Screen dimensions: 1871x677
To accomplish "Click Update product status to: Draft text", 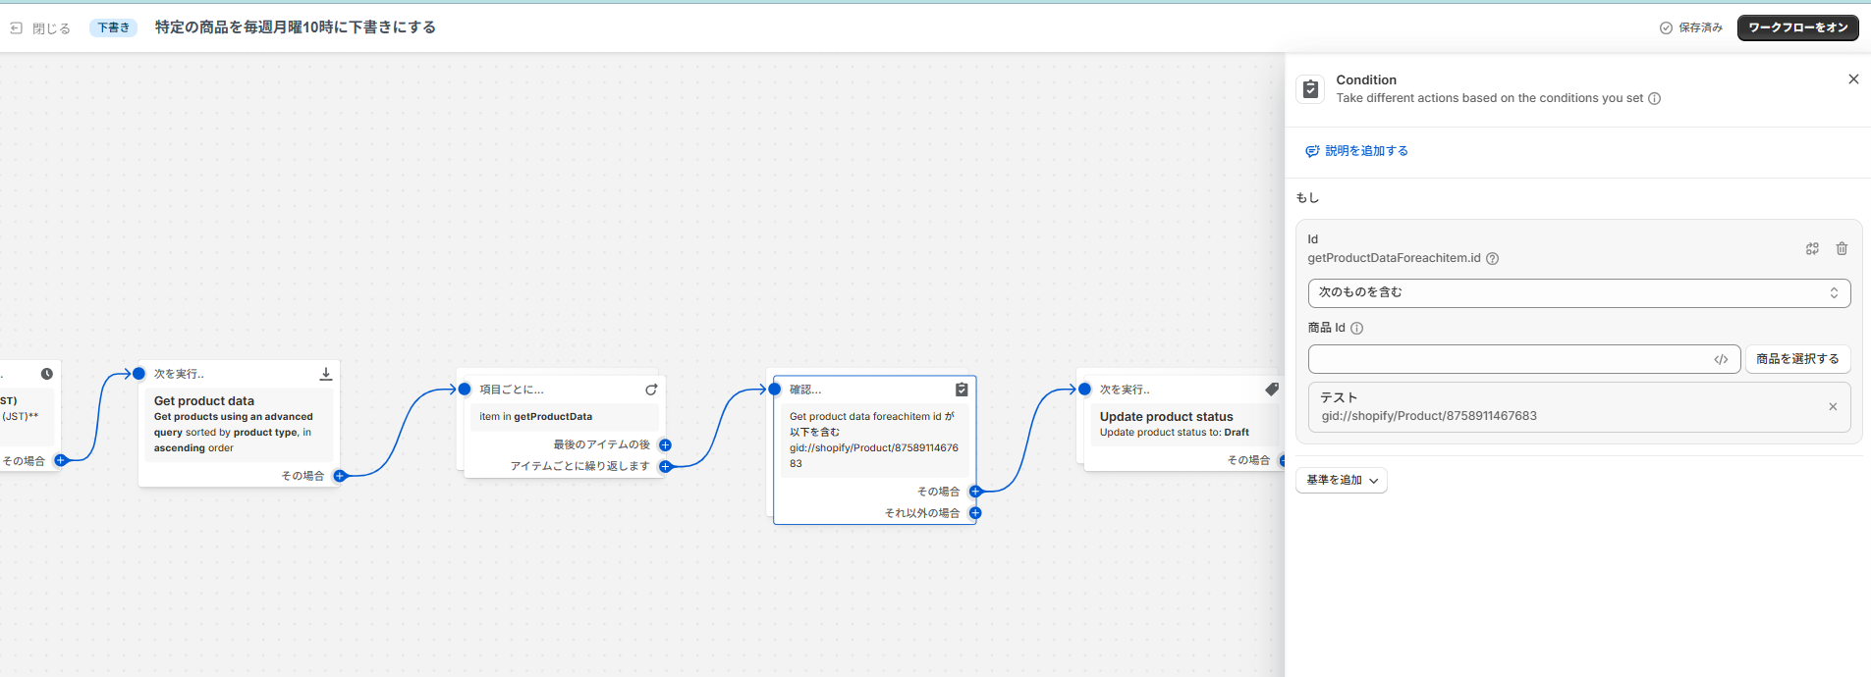I will click(x=1175, y=433).
